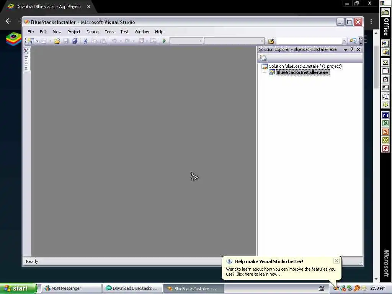The height and width of the screenshot is (294, 392).
Task: Click inside the Find text field
Action: [309, 41]
